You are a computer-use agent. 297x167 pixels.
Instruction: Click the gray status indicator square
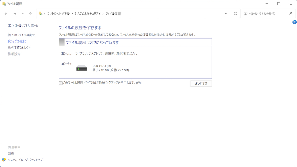click(62, 42)
